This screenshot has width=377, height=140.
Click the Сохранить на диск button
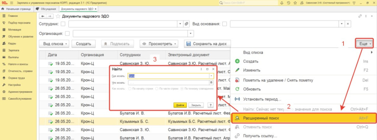(207, 44)
